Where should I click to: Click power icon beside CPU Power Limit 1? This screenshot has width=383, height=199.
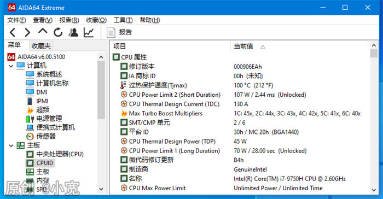click(x=124, y=151)
